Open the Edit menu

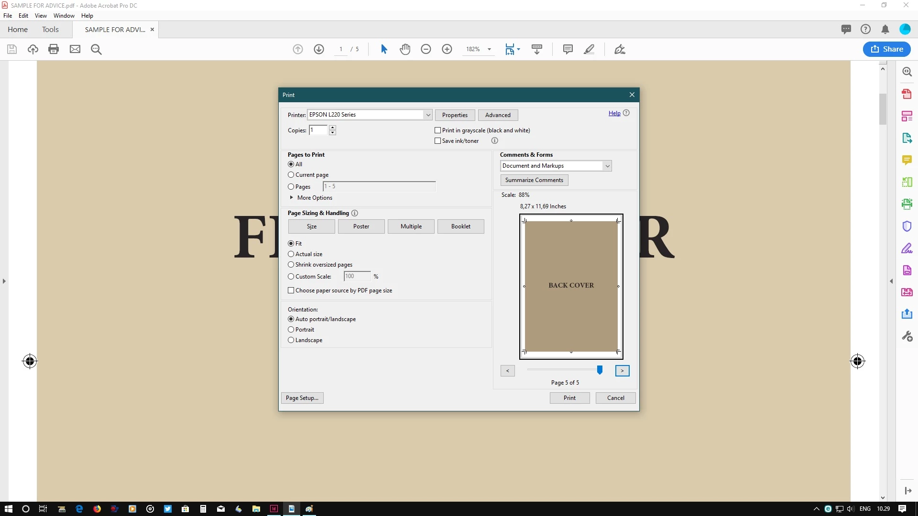point(23,16)
